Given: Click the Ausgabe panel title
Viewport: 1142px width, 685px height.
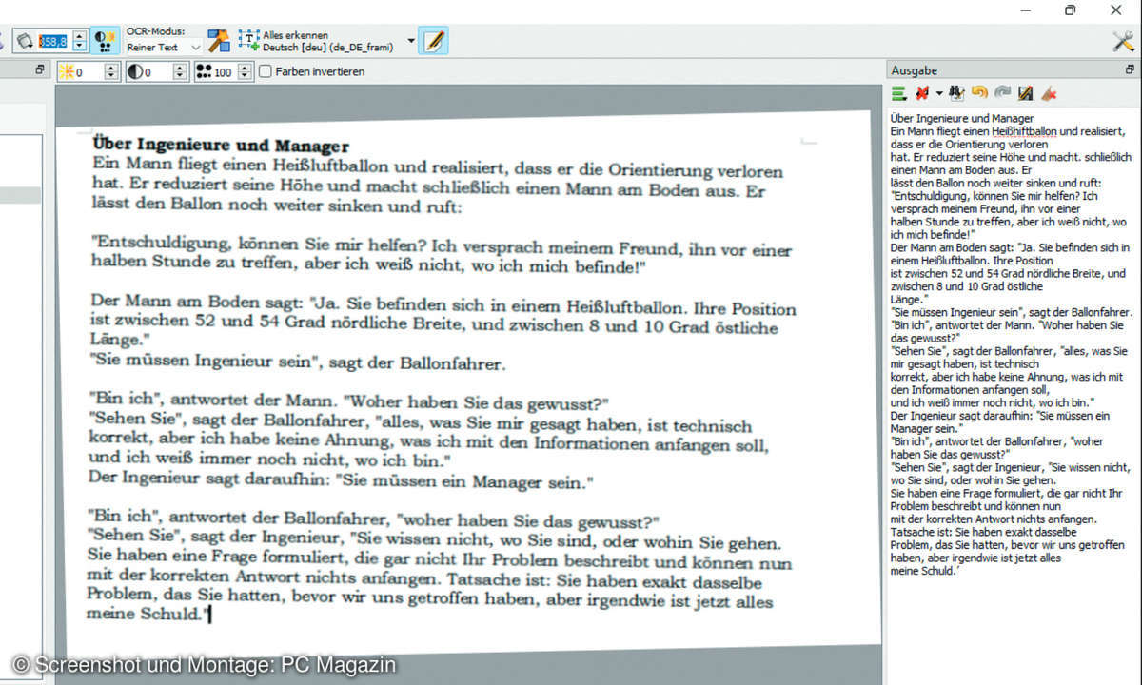Looking at the screenshot, I should click(x=914, y=70).
